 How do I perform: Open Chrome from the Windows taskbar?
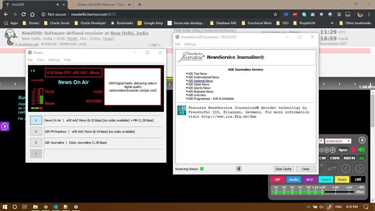click(x=46, y=207)
